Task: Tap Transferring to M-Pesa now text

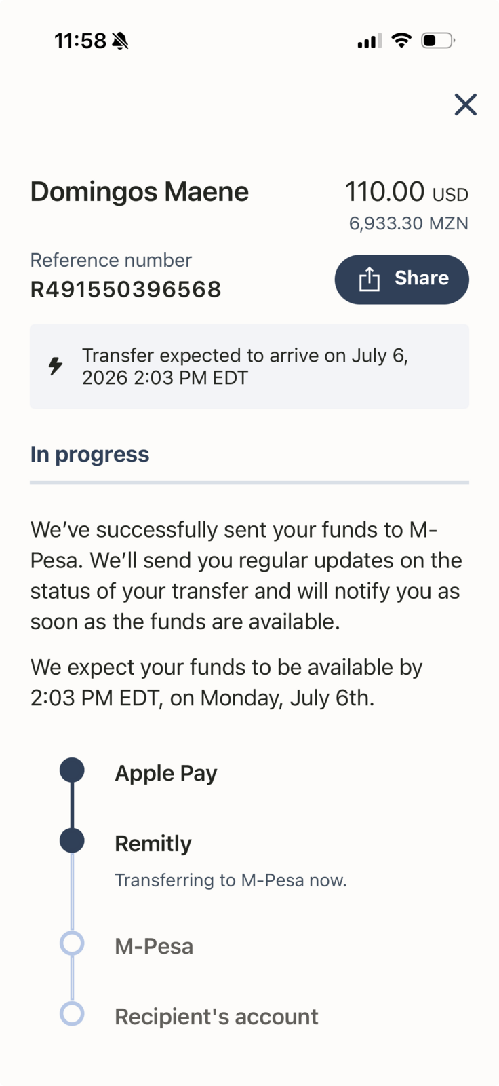Action: click(x=231, y=880)
